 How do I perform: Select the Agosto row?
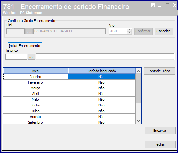coord(69,117)
